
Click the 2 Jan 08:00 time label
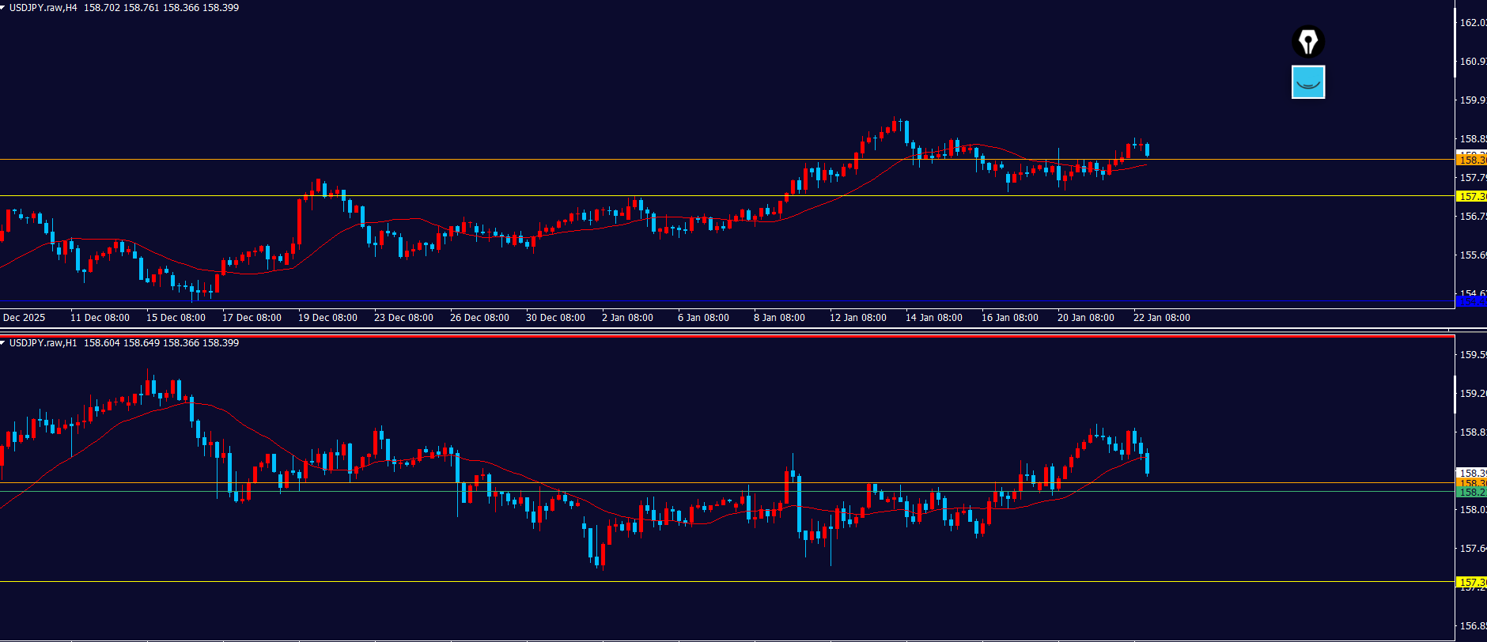pyautogui.click(x=627, y=318)
